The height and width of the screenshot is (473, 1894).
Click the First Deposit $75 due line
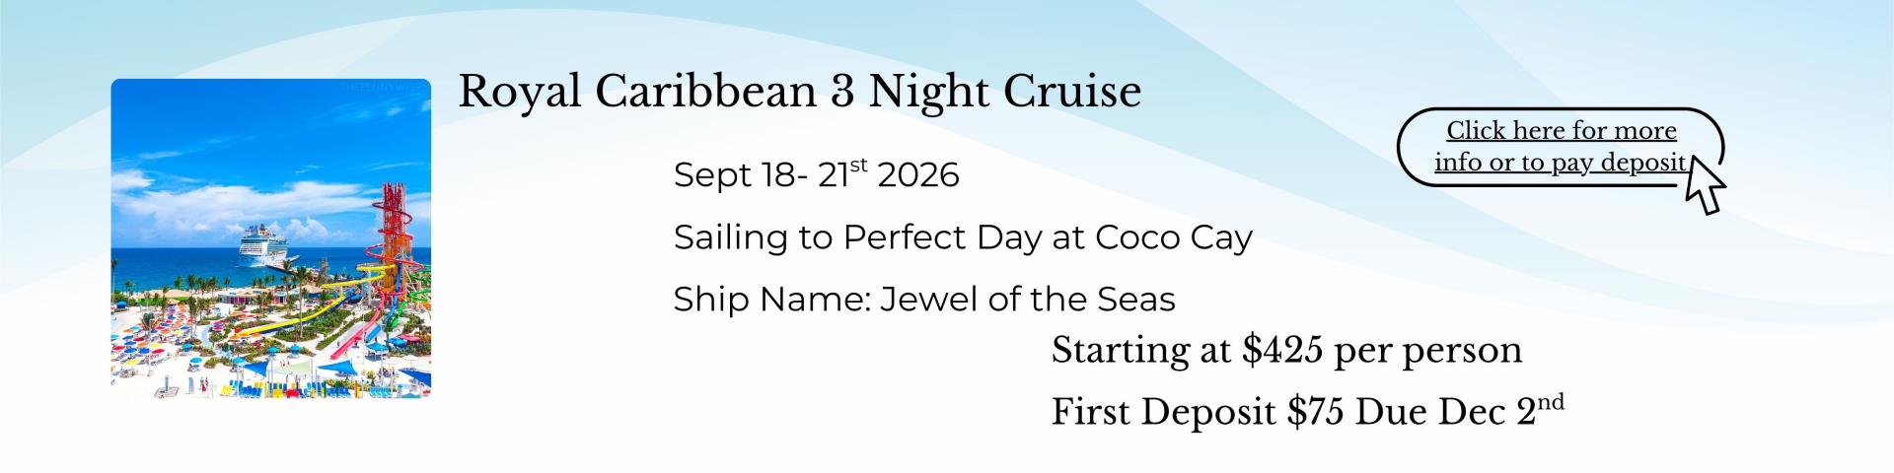(x=1307, y=411)
